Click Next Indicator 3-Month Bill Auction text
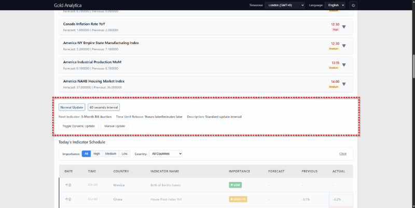This screenshot has width=415, height=208. point(85,117)
